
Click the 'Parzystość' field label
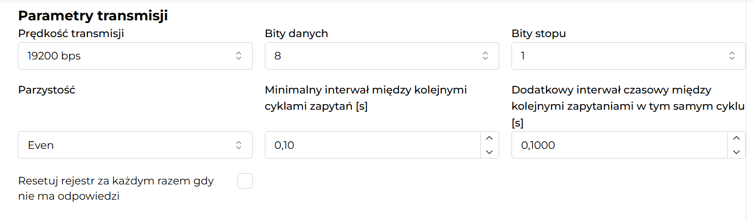47,90
